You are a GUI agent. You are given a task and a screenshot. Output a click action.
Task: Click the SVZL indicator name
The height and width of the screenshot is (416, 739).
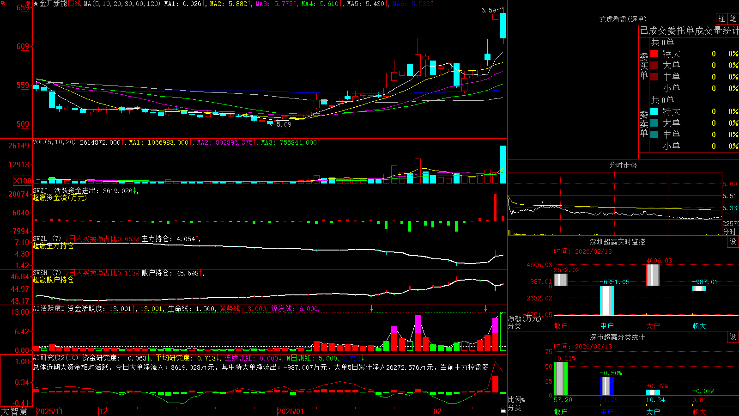(40, 239)
